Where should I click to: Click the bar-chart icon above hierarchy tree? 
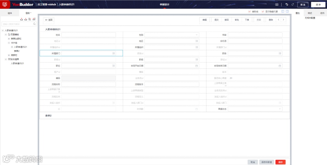[34, 19]
